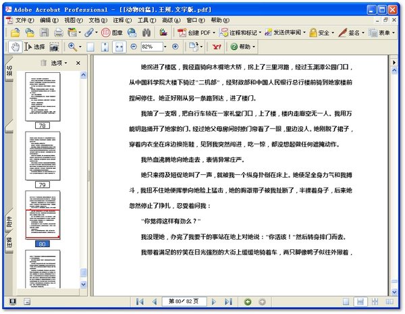Click the page number field 第 80/82 页
The image size is (405, 314).
click(184, 301)
